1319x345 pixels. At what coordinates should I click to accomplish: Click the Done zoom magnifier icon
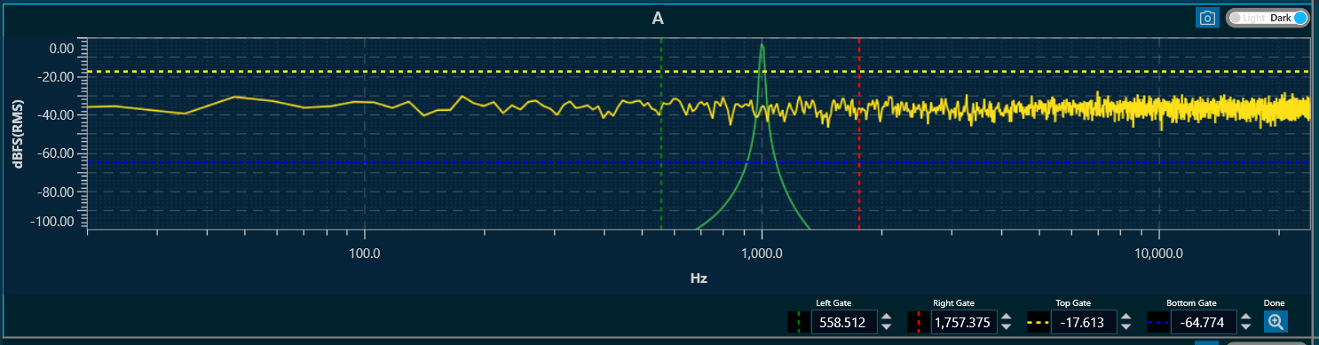click(x=1276, y=322)
